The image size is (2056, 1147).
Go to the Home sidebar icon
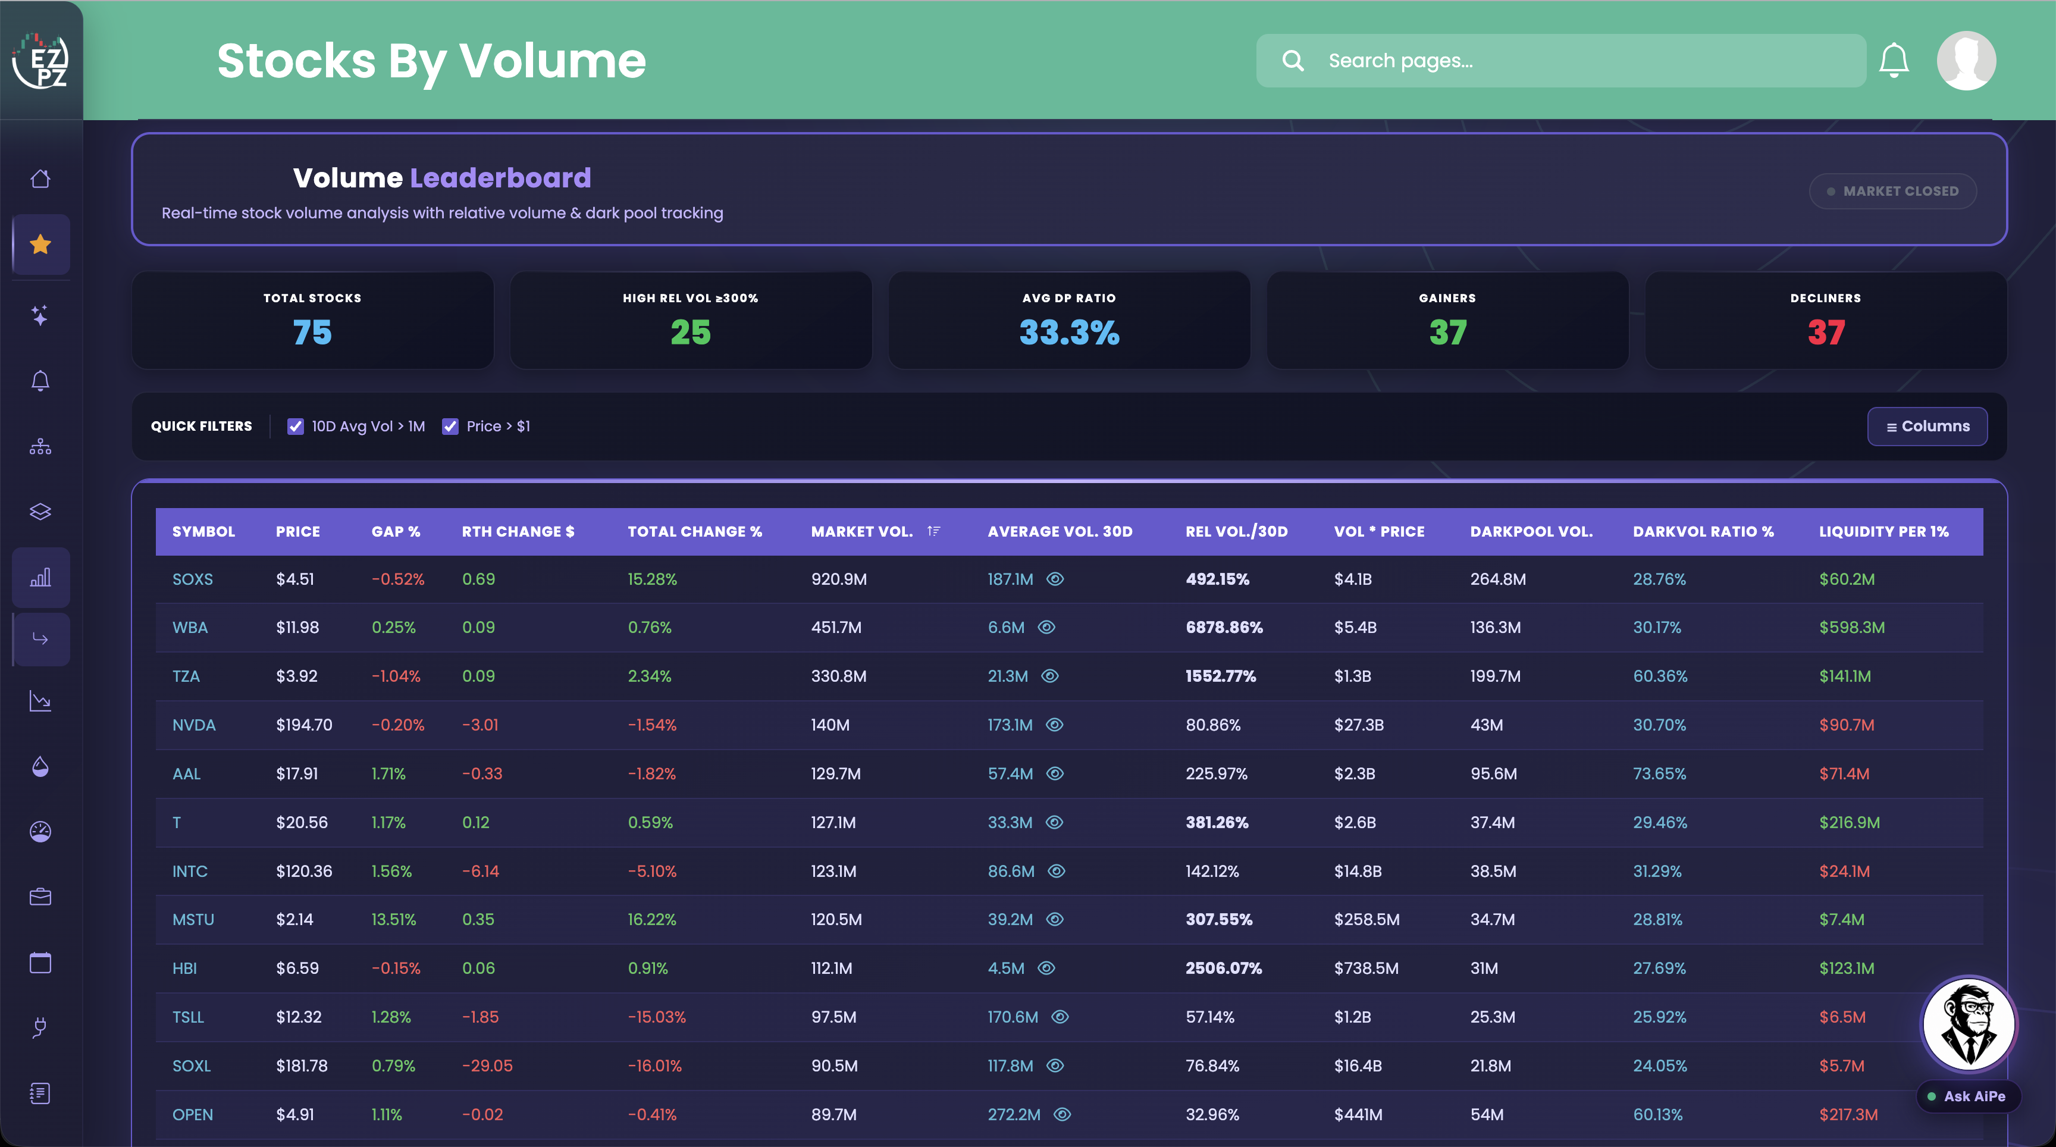tap(40, 179)
